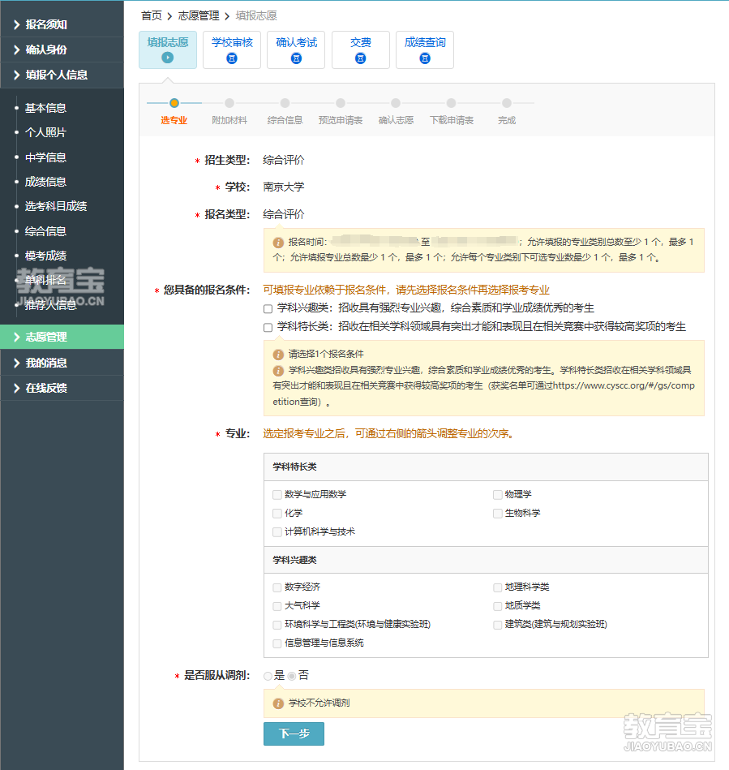Click the hourglass icon under 交费

tap(360, 58)
